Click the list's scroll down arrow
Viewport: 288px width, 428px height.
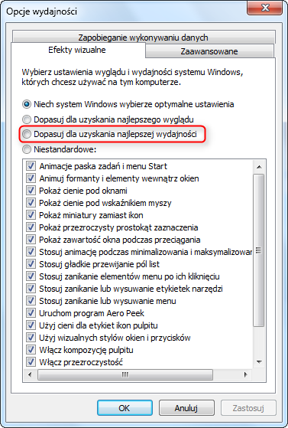pyautogui.click(x=259, y=362)
